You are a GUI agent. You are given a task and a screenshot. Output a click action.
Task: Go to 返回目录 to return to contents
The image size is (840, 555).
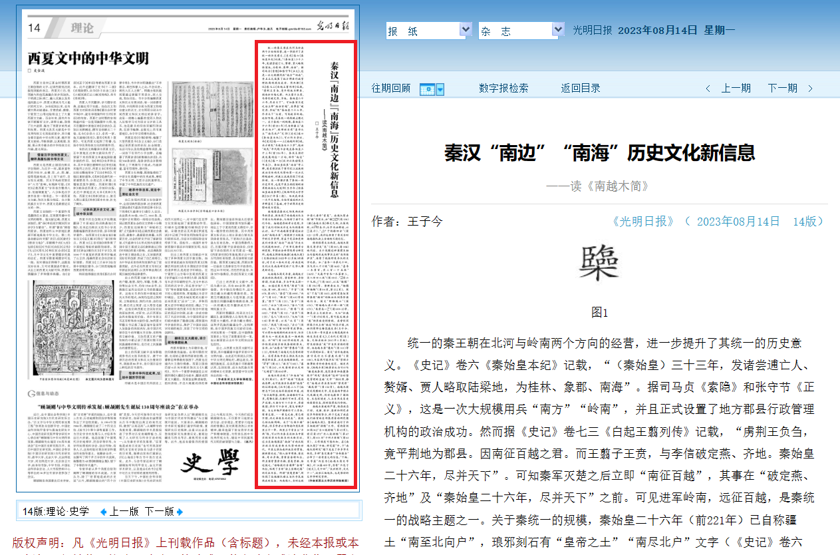(x=580, y=89)
